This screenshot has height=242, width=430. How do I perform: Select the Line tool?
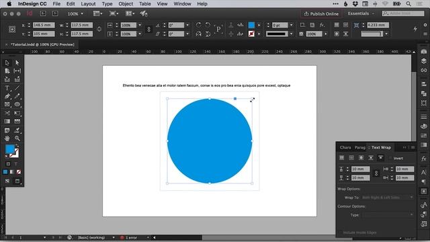point(17,88)
